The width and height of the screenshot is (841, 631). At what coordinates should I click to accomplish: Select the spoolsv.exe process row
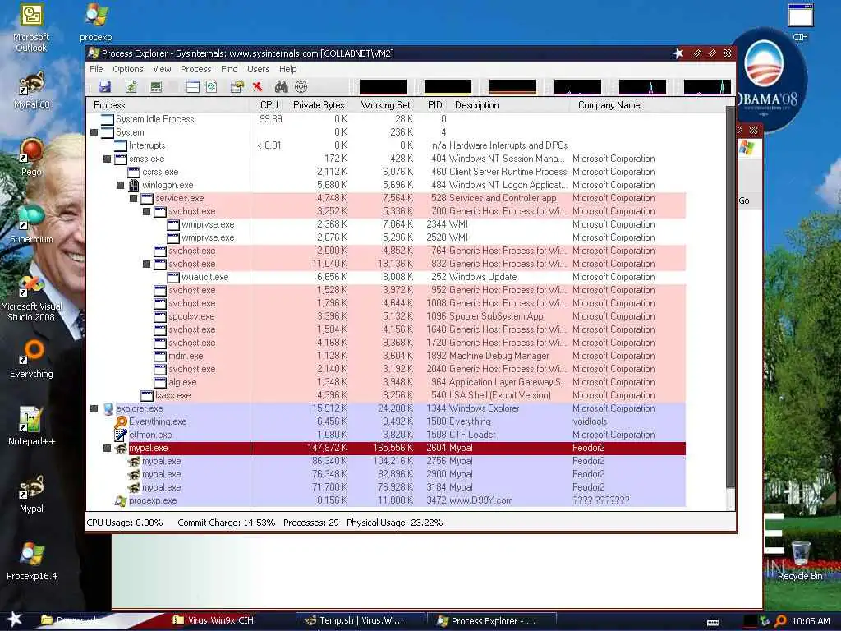(x=386, y=316)
